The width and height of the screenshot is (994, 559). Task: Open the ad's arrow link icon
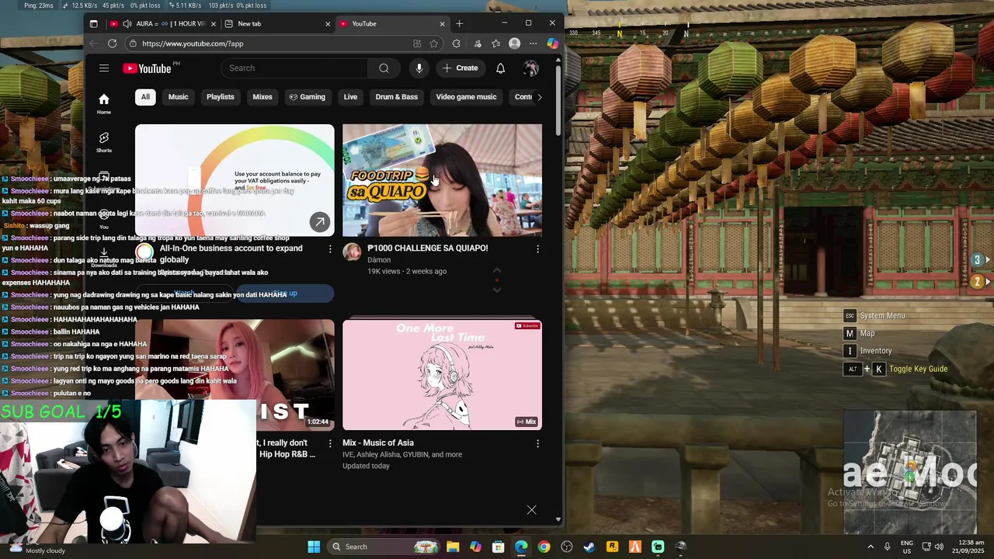(320, 222)
